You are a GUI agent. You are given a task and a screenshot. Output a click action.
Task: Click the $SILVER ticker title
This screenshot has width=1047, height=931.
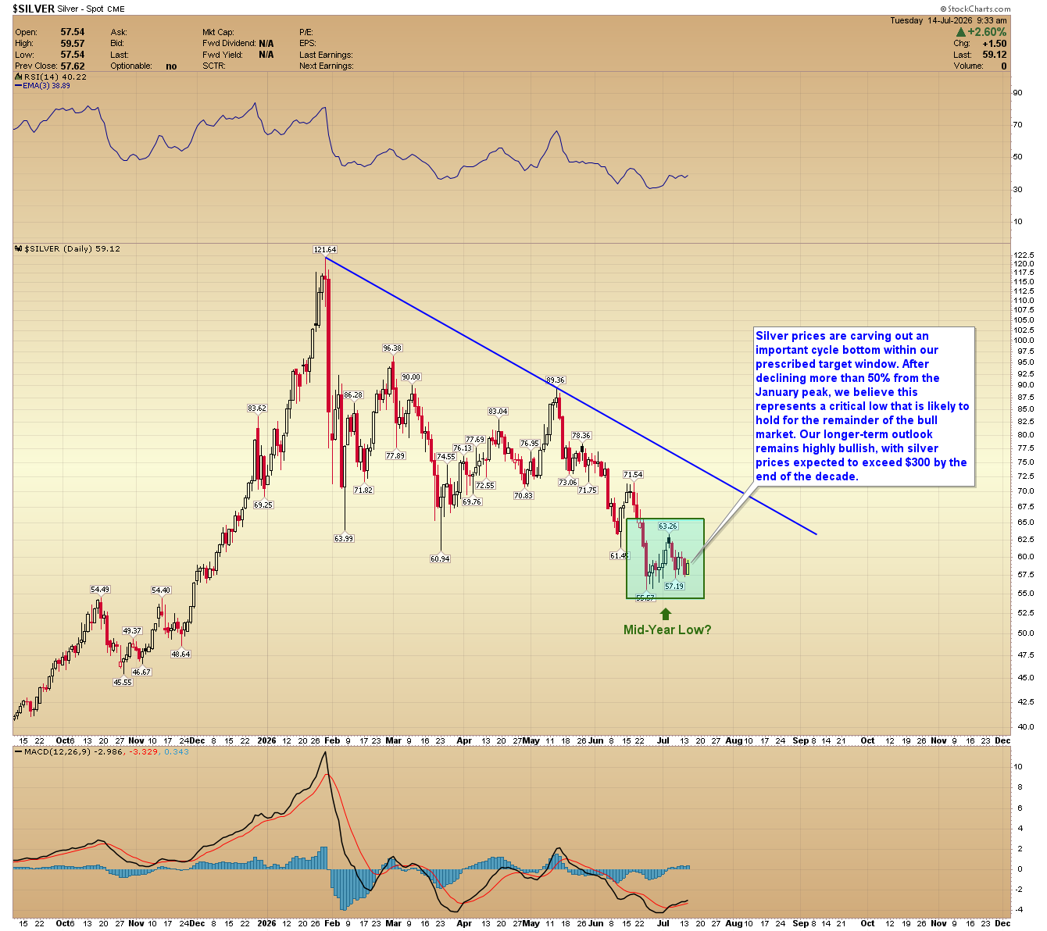click(x=34, y=9)
